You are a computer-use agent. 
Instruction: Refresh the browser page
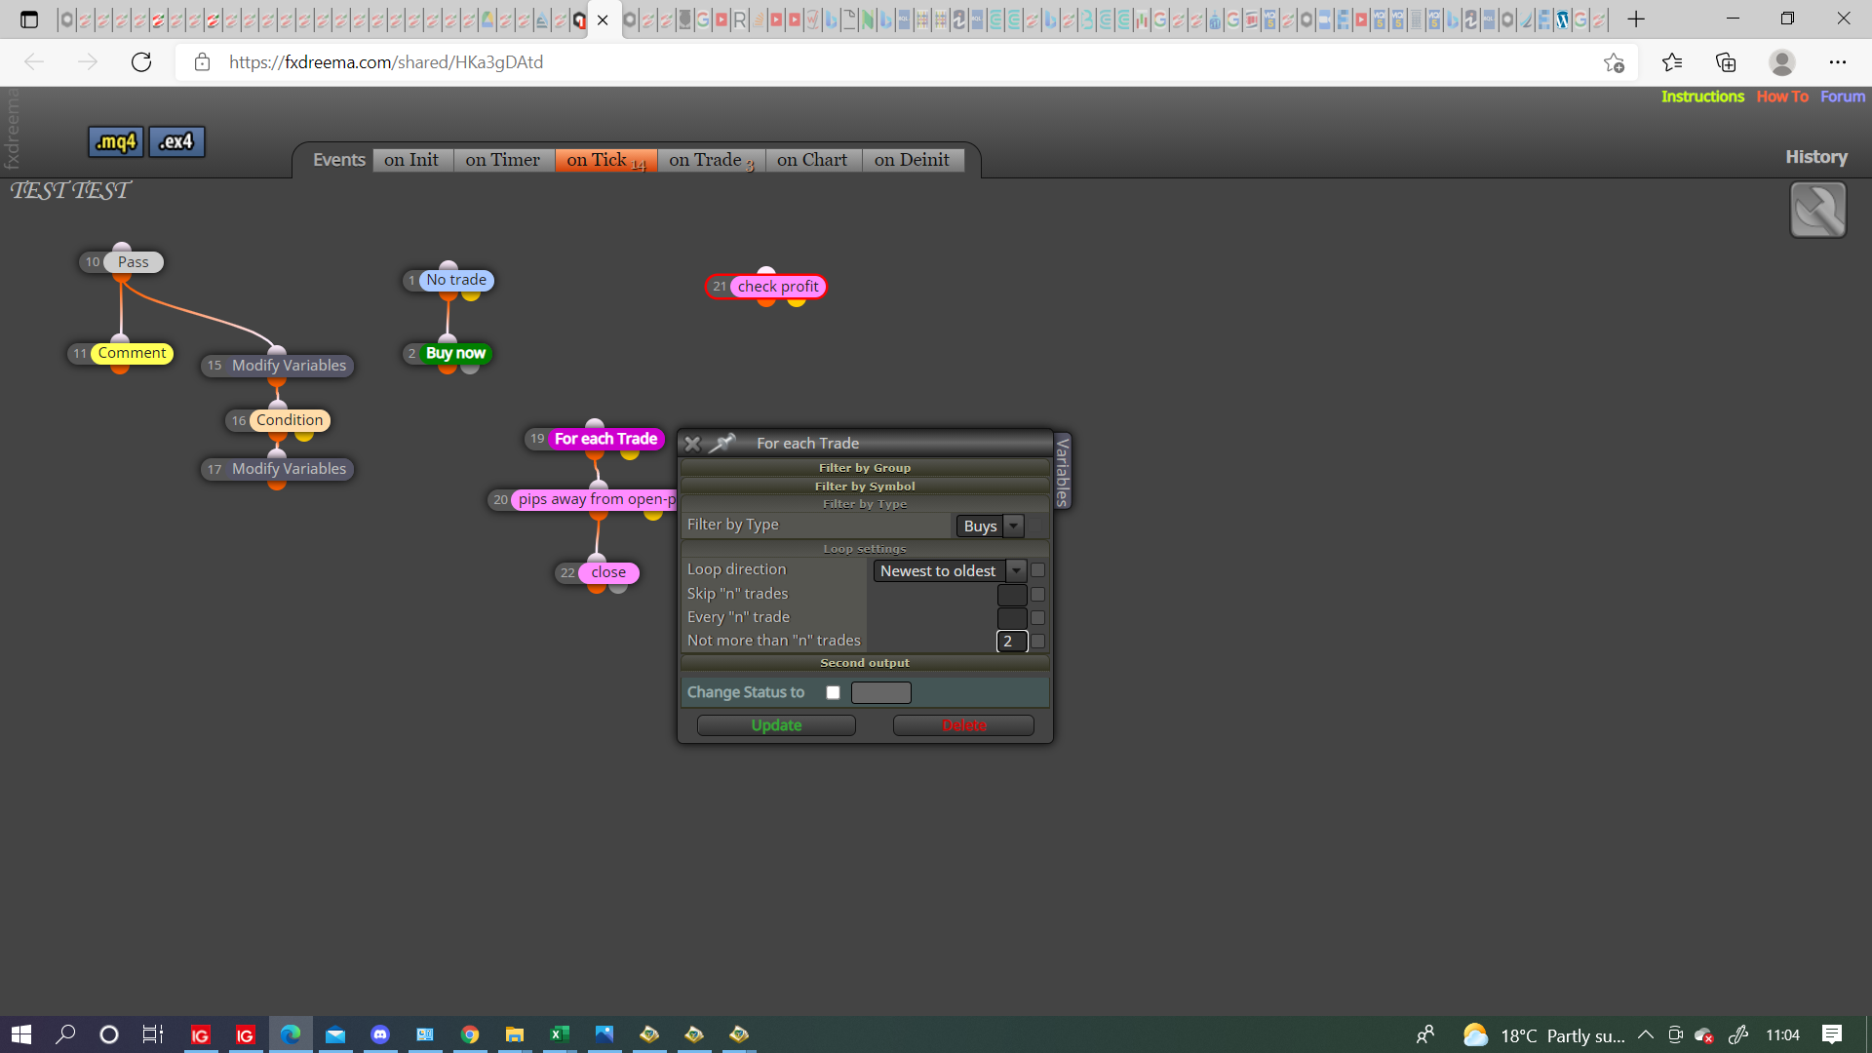click(141, 62)
